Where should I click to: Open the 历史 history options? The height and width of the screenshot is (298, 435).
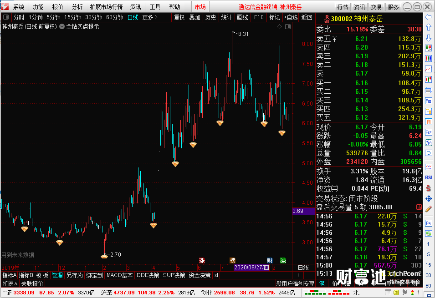[x=210, y=17]
